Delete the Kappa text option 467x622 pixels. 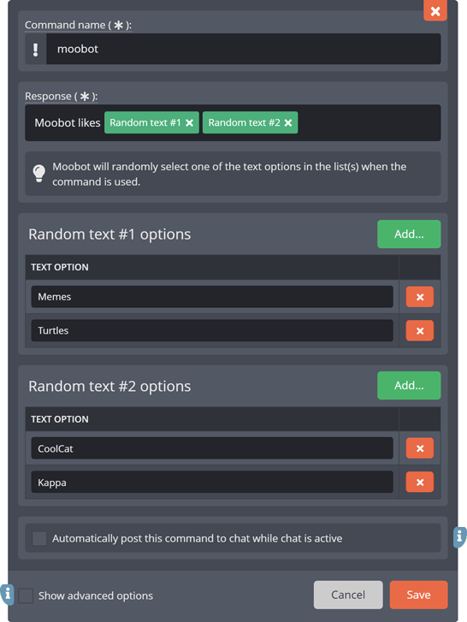pyautogui.click(x=420, y=483)
